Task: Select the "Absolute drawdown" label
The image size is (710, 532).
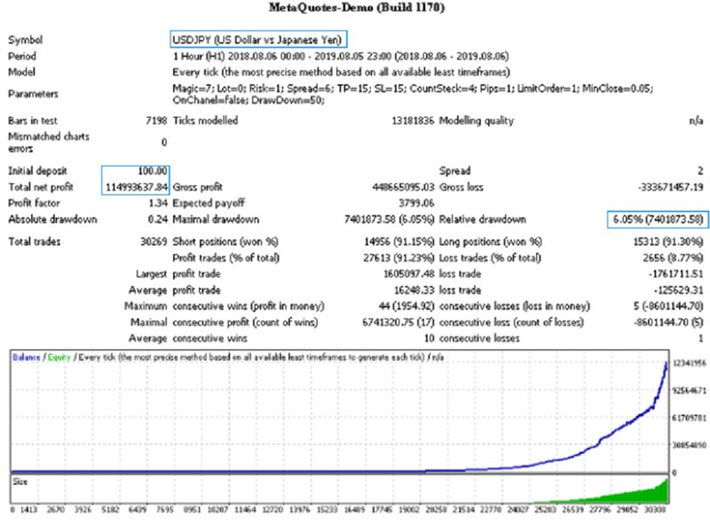Action: point(52,219)
